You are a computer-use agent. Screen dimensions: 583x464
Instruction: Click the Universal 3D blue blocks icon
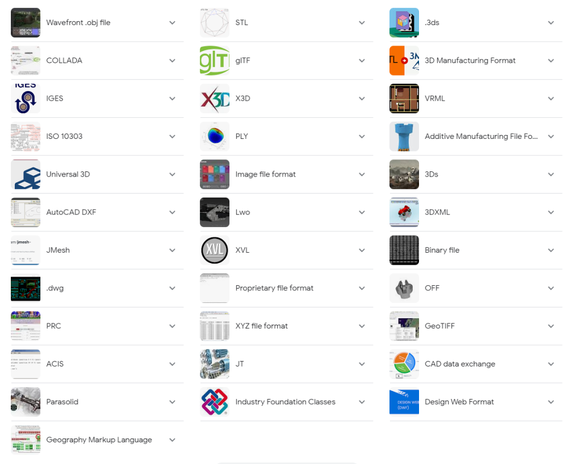[26, 174]
